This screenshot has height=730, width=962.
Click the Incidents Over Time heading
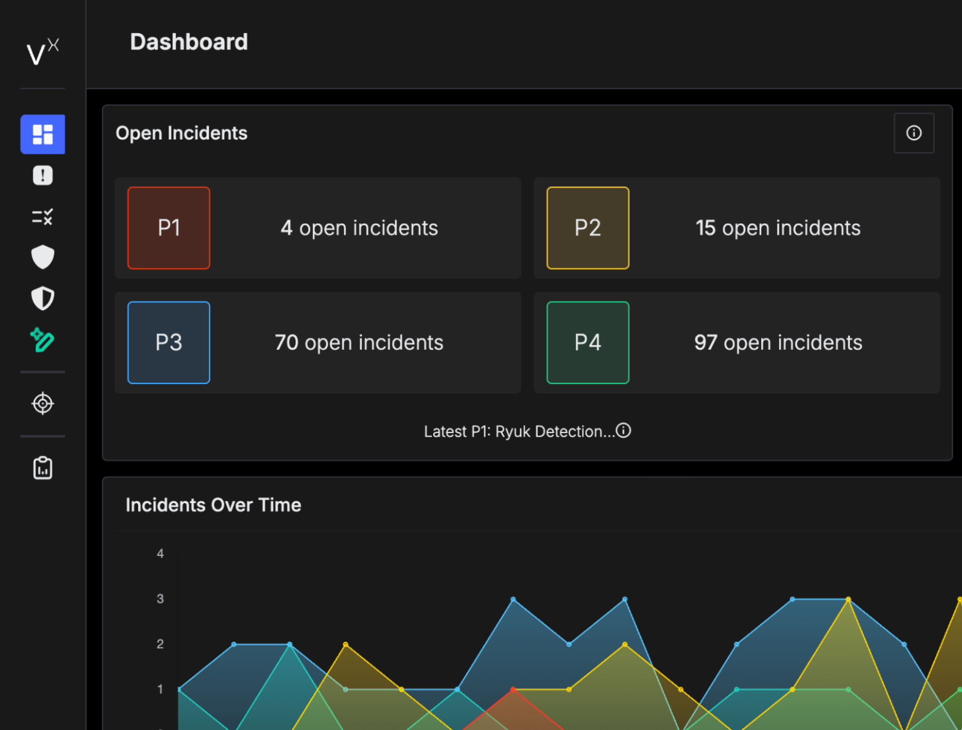pyautogui.click(x=213, y=505)
